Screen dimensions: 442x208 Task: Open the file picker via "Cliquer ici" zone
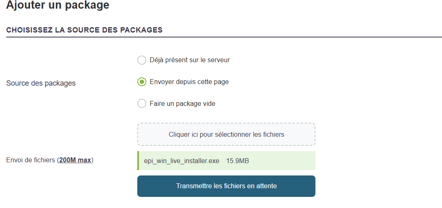tap(226, 134)
